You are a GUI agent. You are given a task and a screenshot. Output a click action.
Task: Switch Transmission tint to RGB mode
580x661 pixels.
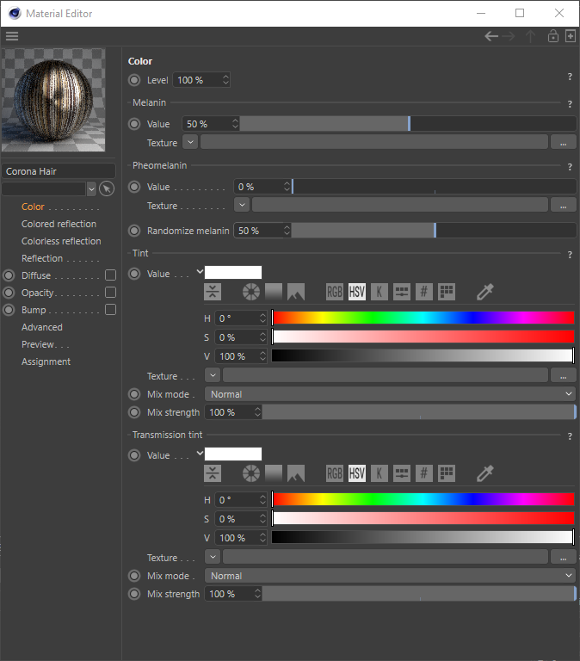coord(335,473)
